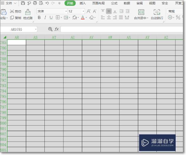Open Print Preview icon

(41, 3)
